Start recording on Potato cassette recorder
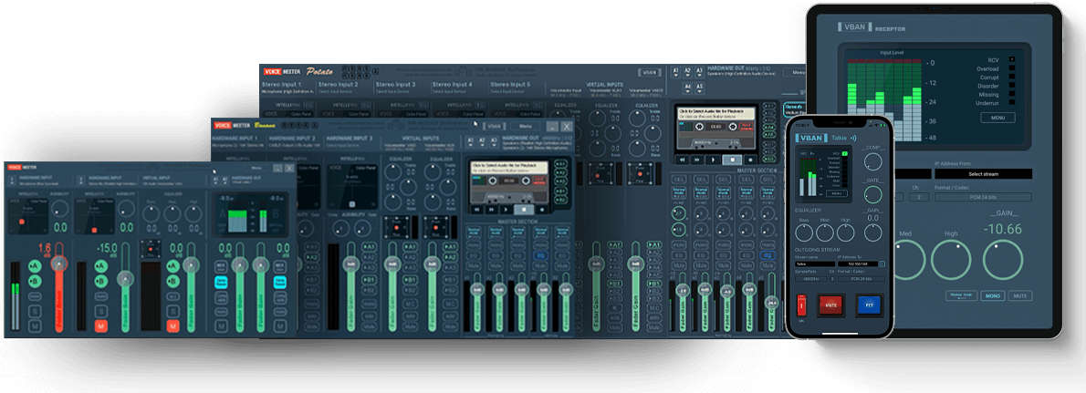This screenshot has width=1086, height=393. pos(750,160)
